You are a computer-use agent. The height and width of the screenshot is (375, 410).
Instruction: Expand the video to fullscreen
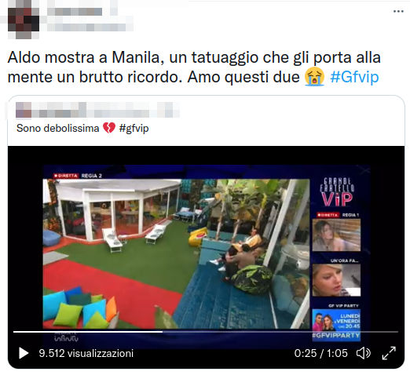(x=389, y=353)
